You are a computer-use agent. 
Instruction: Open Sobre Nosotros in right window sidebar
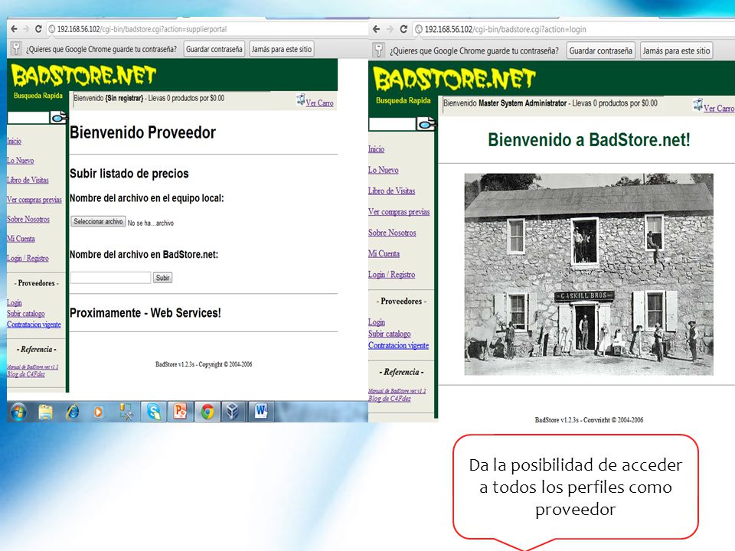392,233
